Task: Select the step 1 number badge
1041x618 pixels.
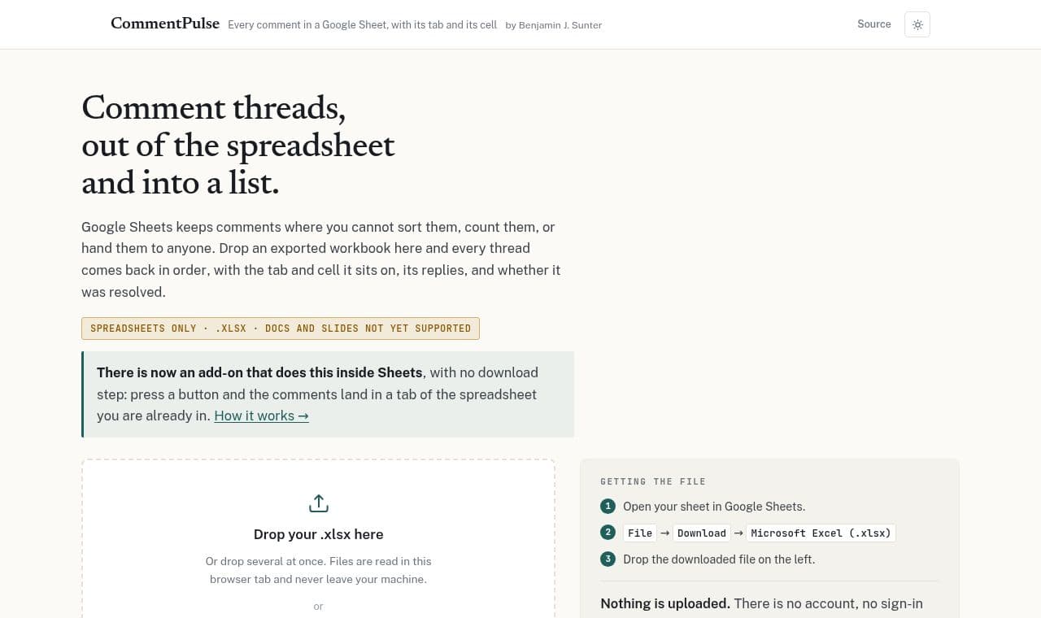Action: point(608,507)
